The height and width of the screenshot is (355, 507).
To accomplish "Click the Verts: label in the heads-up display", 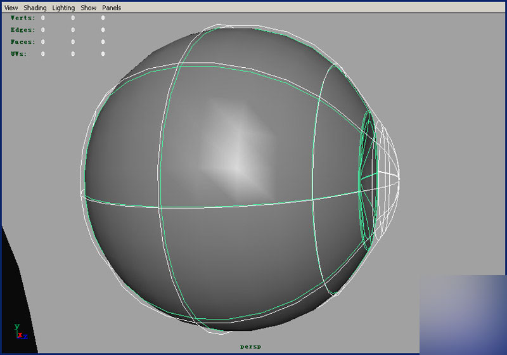I will 23,18.
